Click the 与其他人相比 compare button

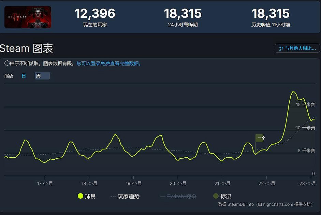297,48
